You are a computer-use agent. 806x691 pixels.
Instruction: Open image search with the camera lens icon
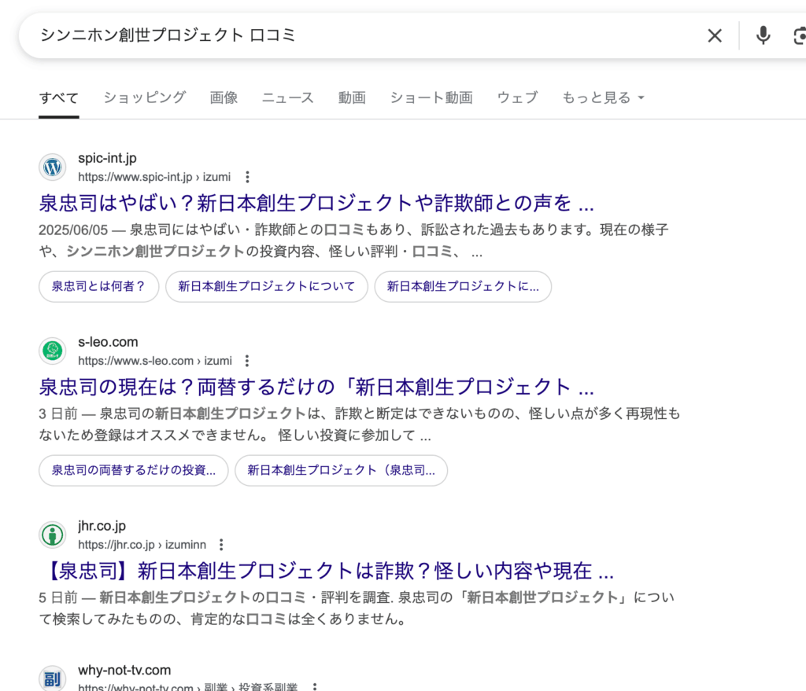coord(800,36)
